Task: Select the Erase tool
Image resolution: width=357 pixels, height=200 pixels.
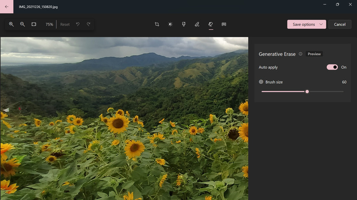Action: coord(211,24)
